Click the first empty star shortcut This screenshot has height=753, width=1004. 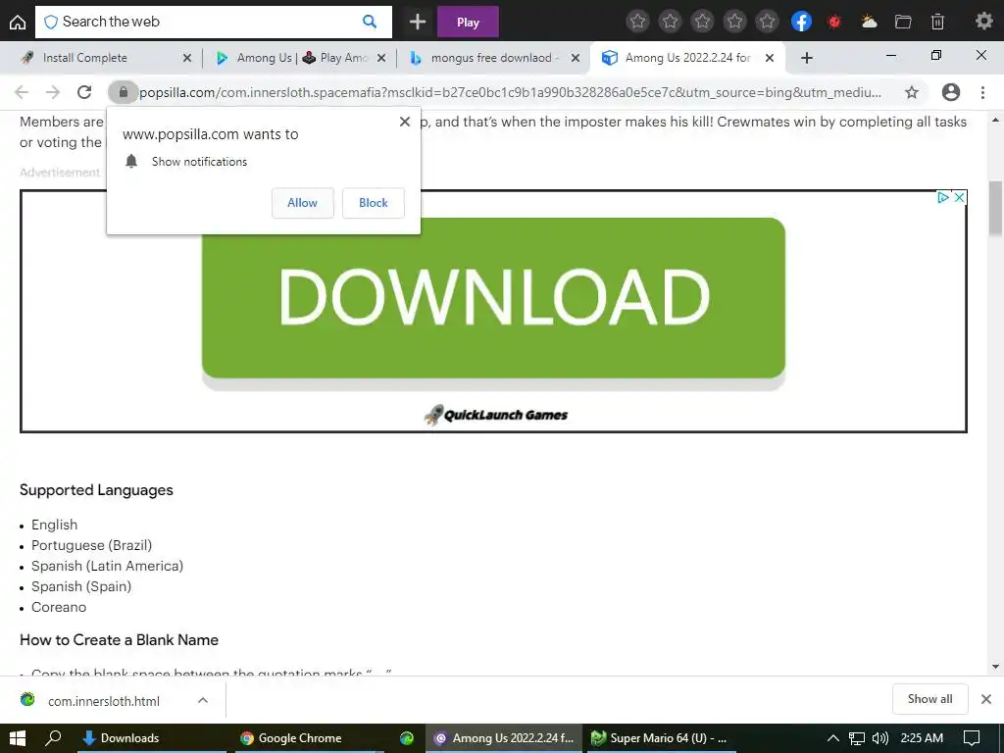[637, 22]
